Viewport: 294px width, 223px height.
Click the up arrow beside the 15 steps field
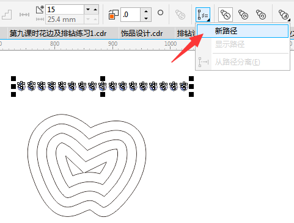[95, 10]
